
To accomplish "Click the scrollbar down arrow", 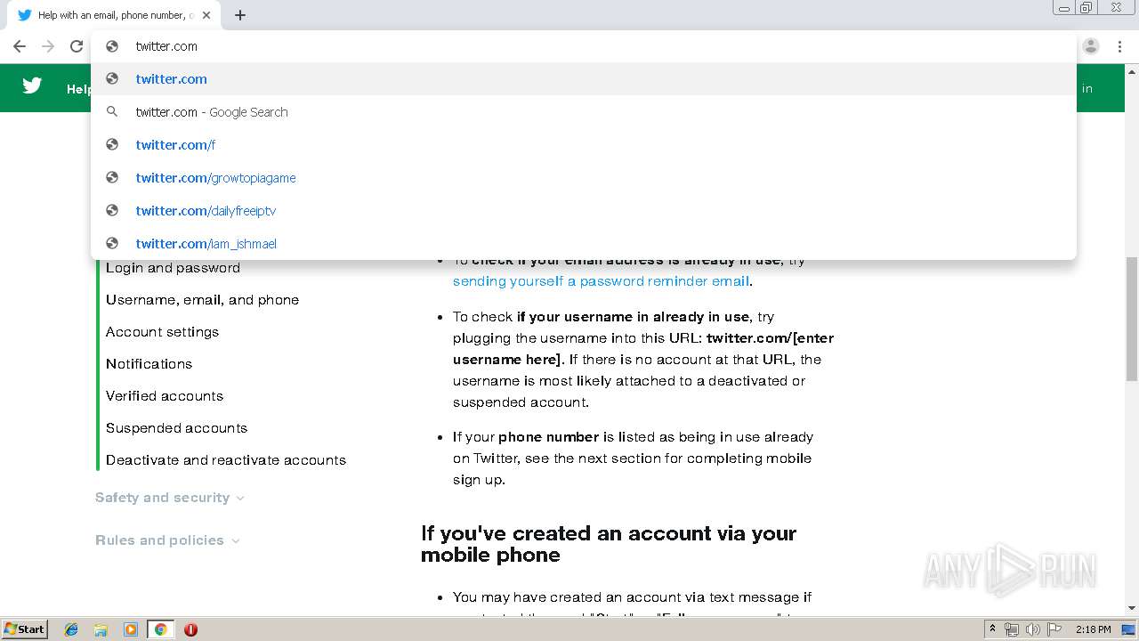I will click(x=1132, y=608).
